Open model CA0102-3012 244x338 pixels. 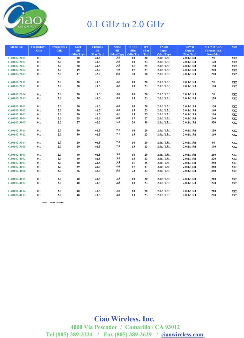click(x=17, y=134)
